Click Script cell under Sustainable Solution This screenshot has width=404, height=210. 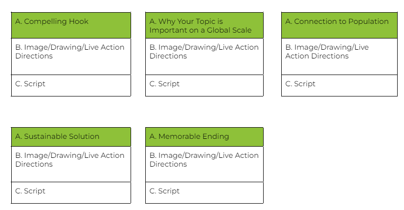coord(71,192)
